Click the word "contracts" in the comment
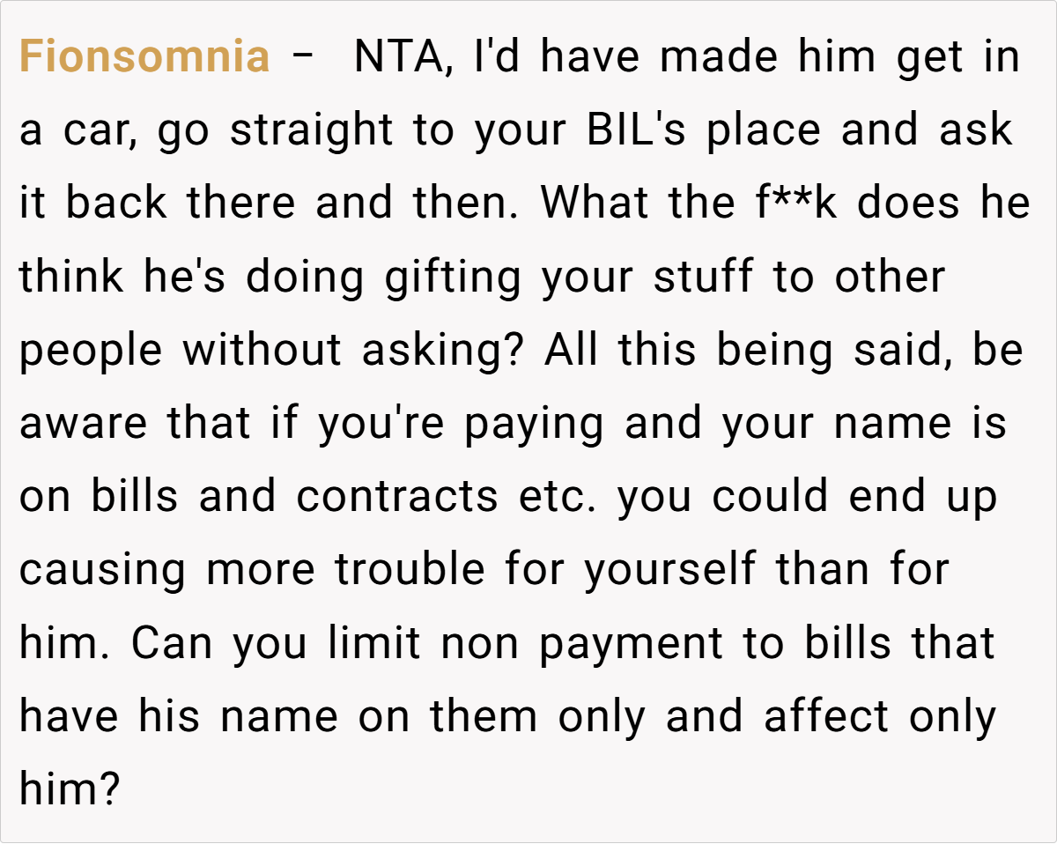The image size is (1057, 844). click(396, 497)
